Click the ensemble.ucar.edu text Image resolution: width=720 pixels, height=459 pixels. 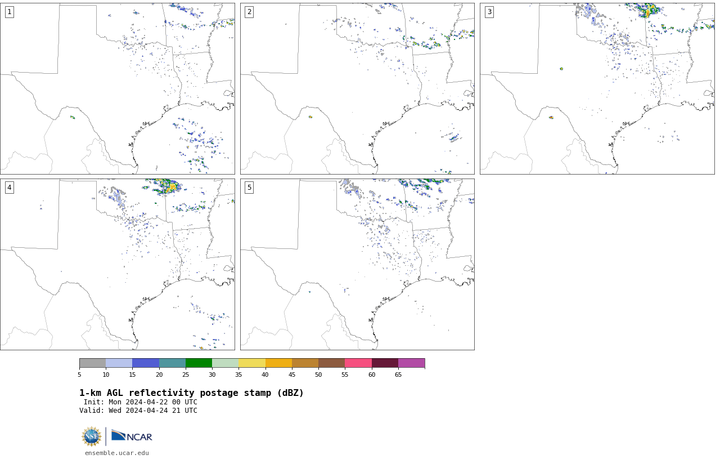pyautogui.click(x=117, y=453)
